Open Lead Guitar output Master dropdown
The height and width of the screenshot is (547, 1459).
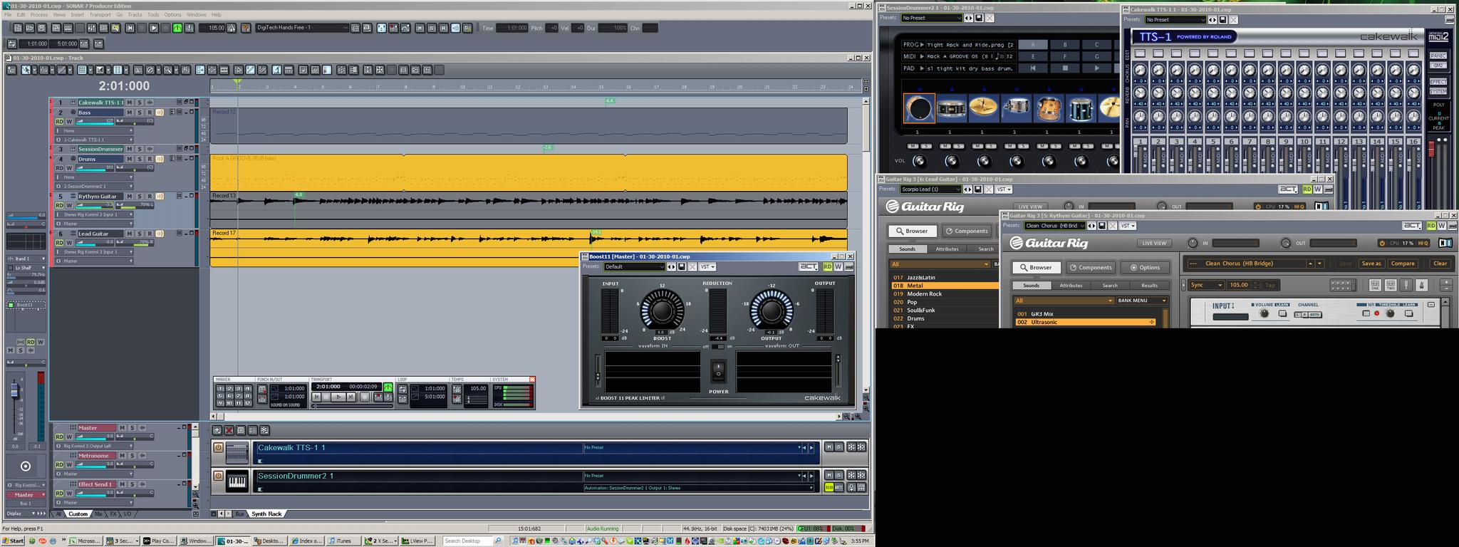[x=94, y=261]
